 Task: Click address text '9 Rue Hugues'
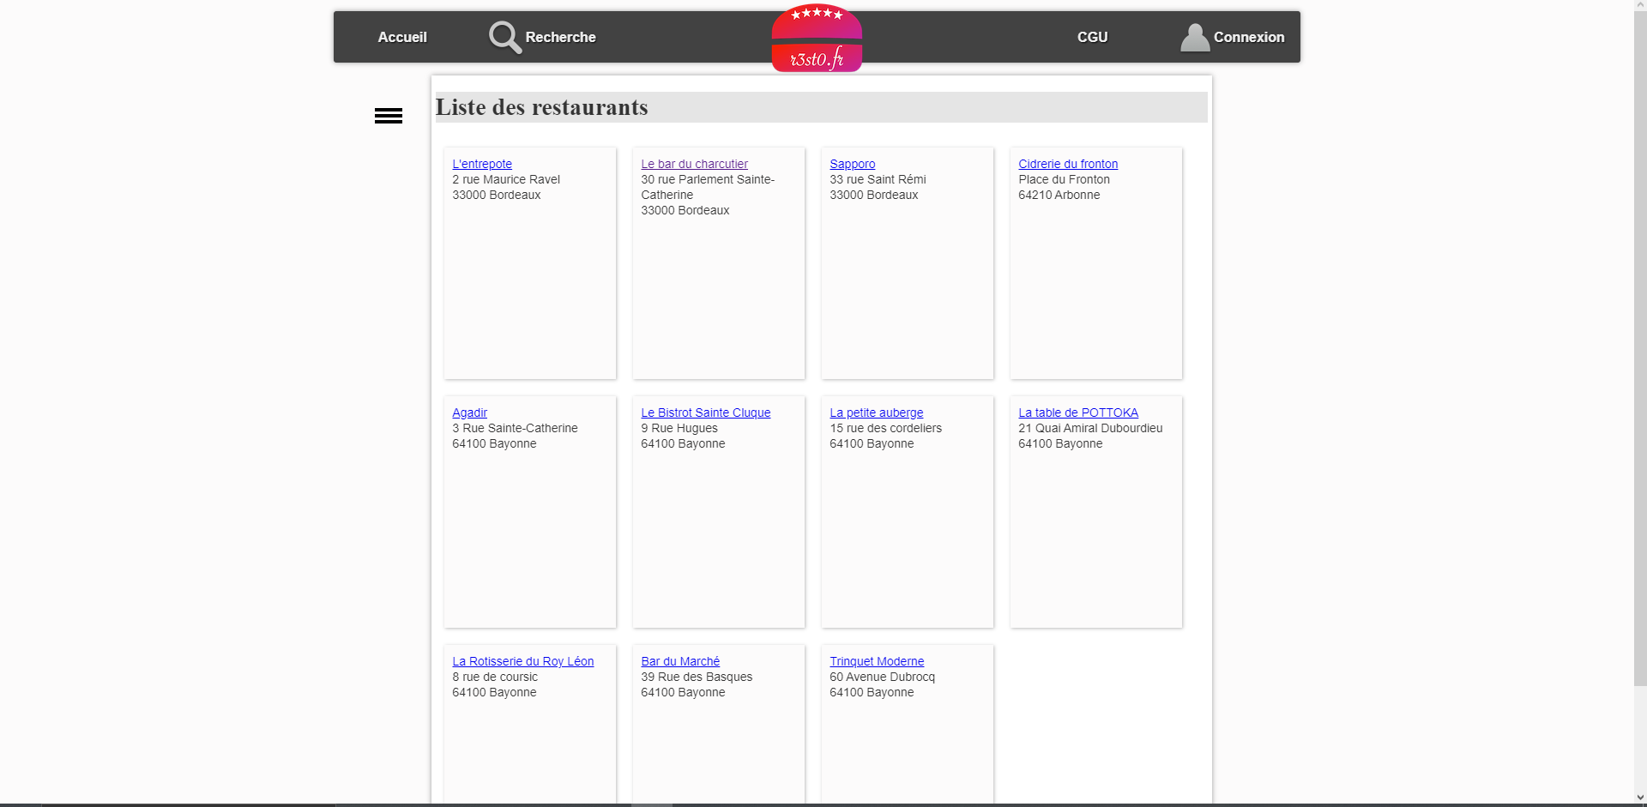coord(679,428)
